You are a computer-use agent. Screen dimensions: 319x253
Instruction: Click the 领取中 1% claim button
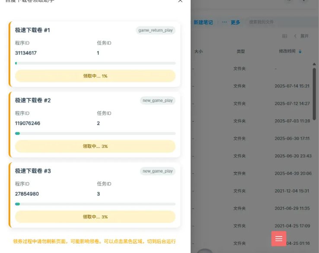tap(95, 76)
